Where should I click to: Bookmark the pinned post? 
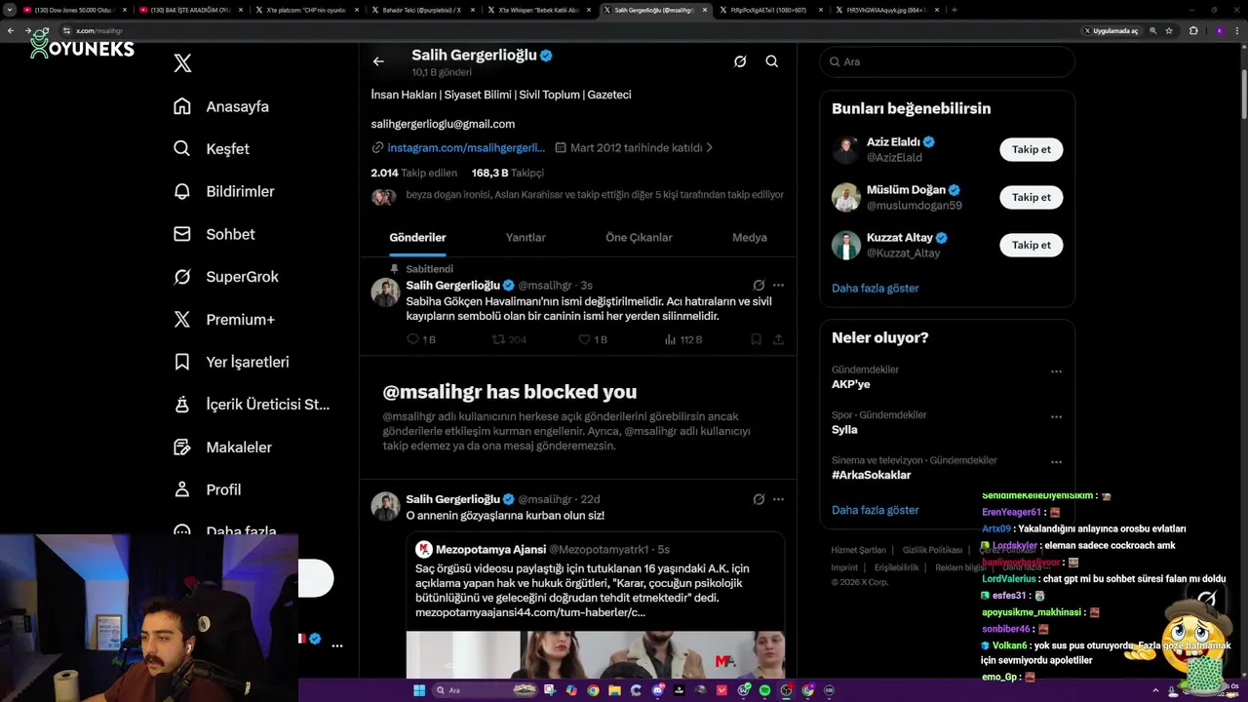point(756,339)
